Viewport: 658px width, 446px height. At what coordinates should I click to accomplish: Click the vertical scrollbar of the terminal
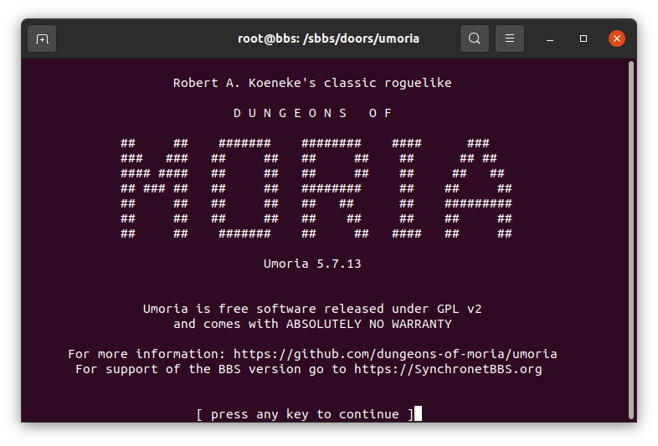pyautogui.click(x=631, y=240)
